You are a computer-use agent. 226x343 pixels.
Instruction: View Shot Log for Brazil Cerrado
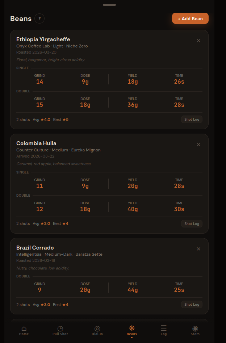[x=192, y=304]
